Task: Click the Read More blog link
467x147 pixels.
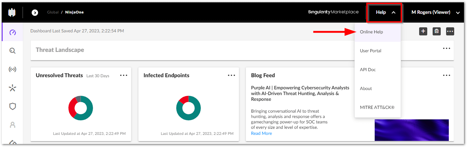Action: click(261, 134)
